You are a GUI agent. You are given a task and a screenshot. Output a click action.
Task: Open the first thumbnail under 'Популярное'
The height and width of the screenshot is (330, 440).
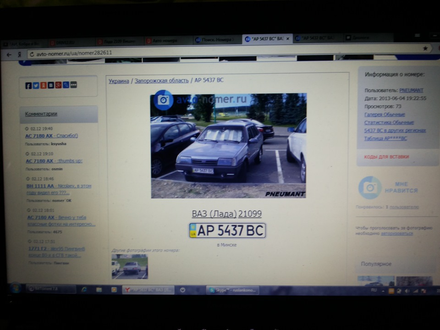click(376, 280)
